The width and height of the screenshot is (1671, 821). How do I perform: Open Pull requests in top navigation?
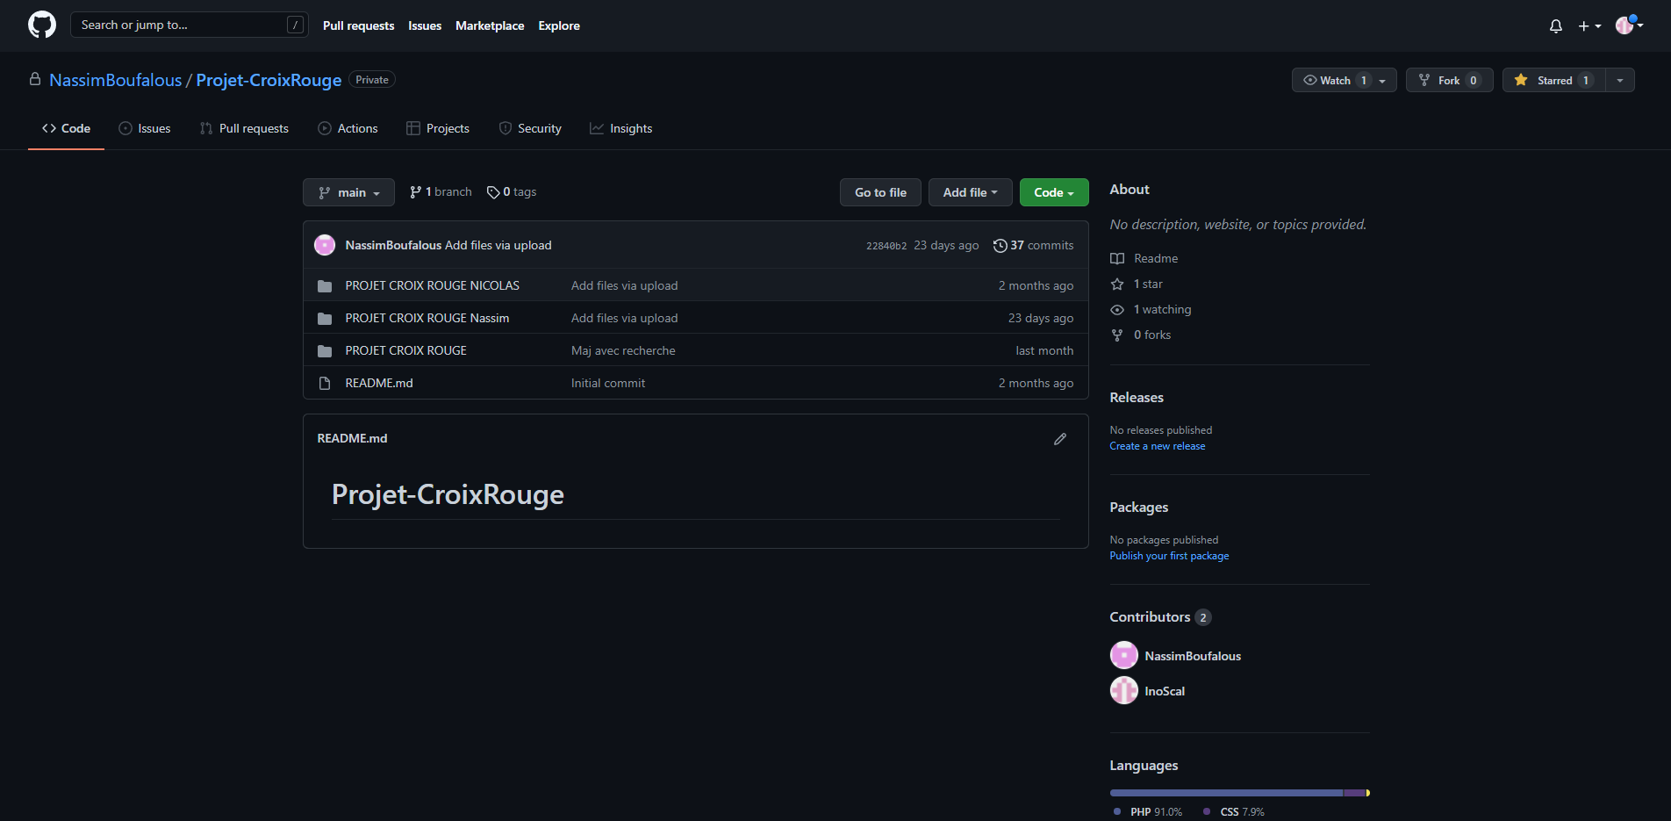(358, 25)
